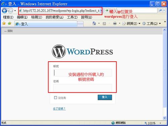Click the Print icon
The image size is (168, 126).
pos(115,23)
